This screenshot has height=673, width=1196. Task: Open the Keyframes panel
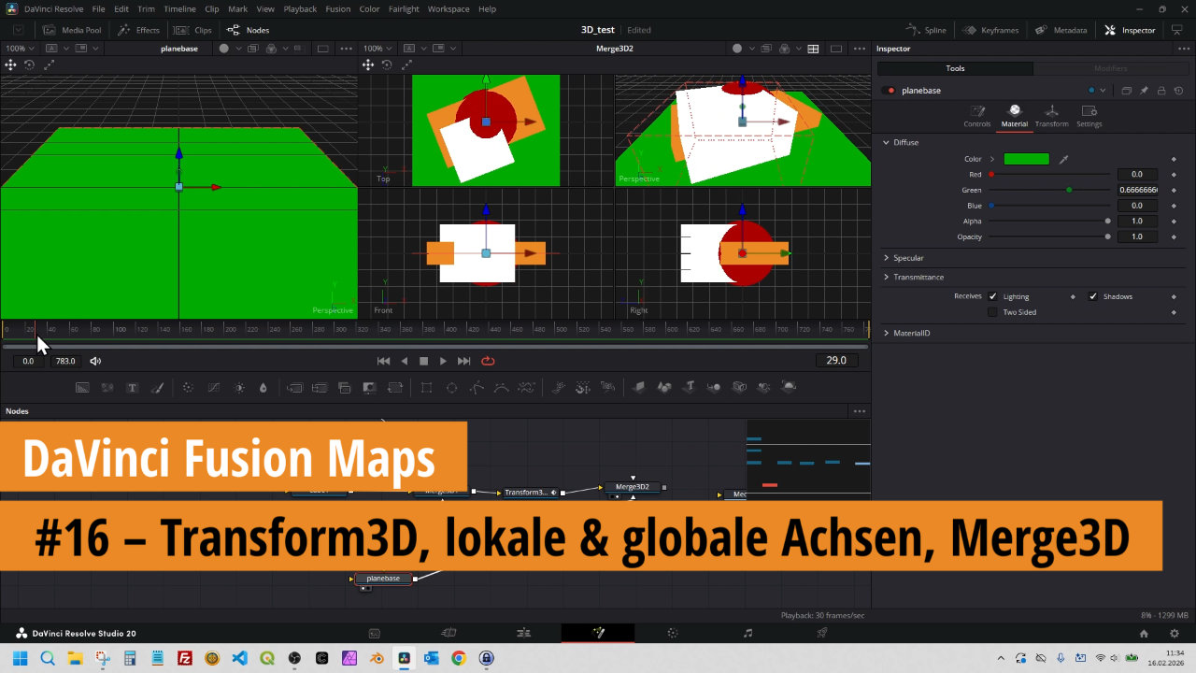pos(991,30)
